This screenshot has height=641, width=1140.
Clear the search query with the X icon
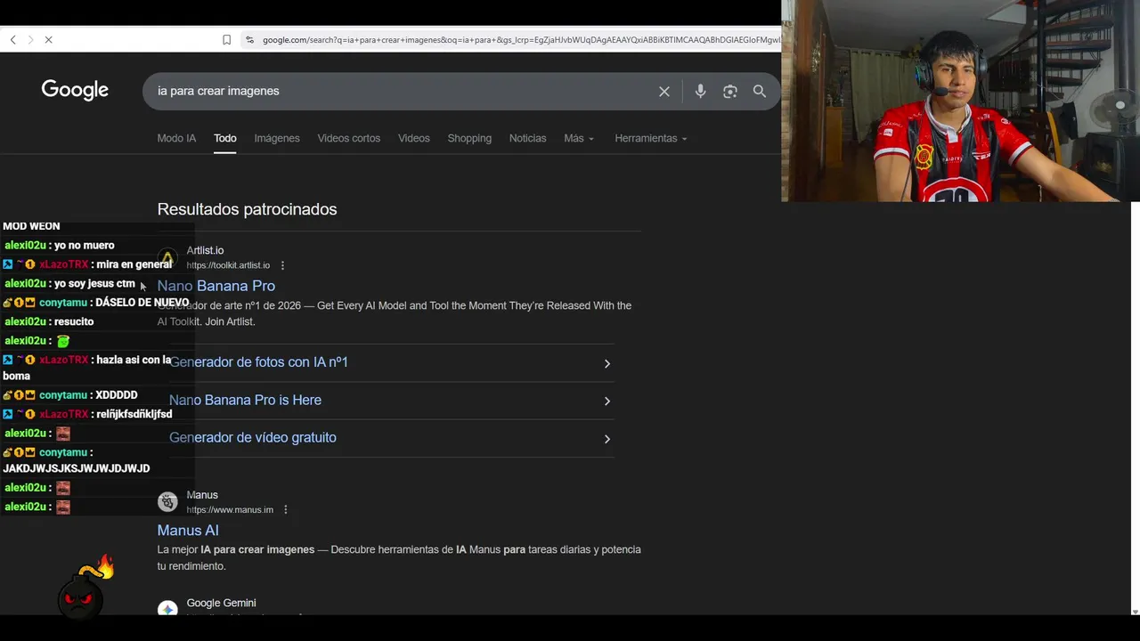point(664,91)
